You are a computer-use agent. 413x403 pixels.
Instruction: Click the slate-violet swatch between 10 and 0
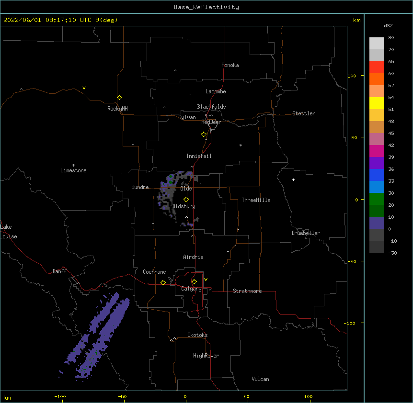click(x=377, y=223)
